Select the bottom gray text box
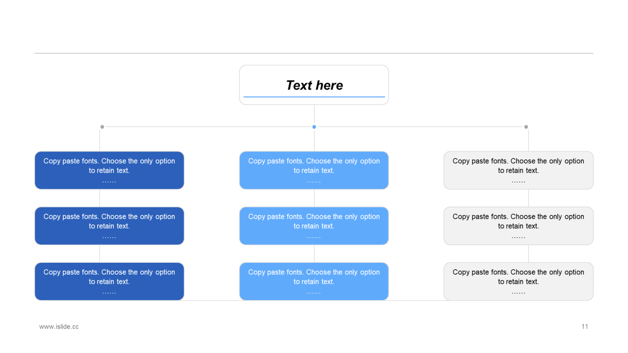This screenshot has width=628, height=353. point(519,281)
